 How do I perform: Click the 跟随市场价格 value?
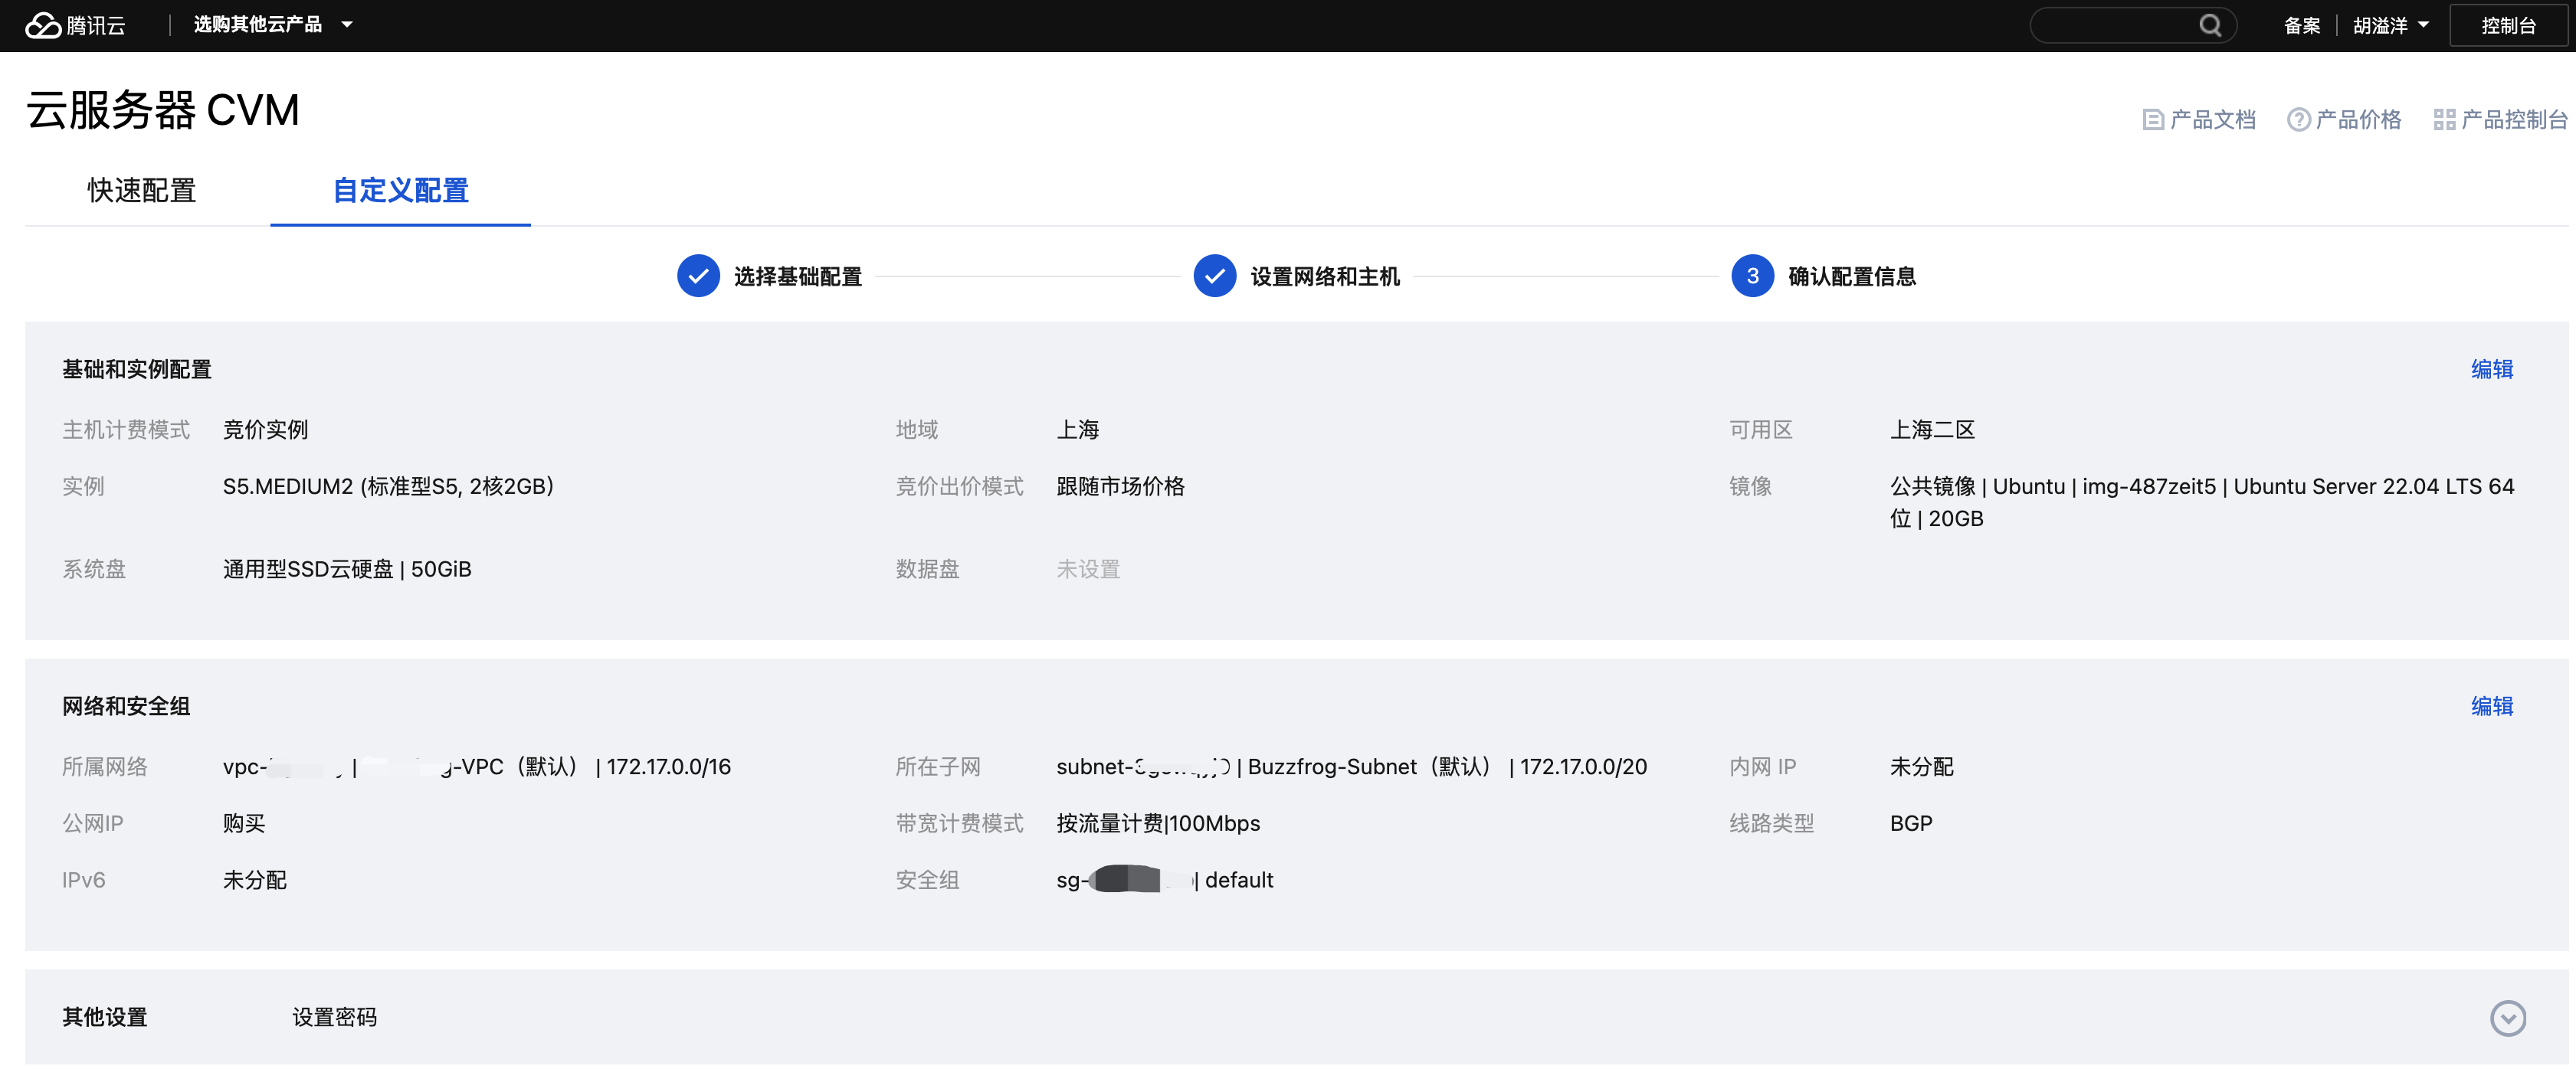[x=1120, y=486]
